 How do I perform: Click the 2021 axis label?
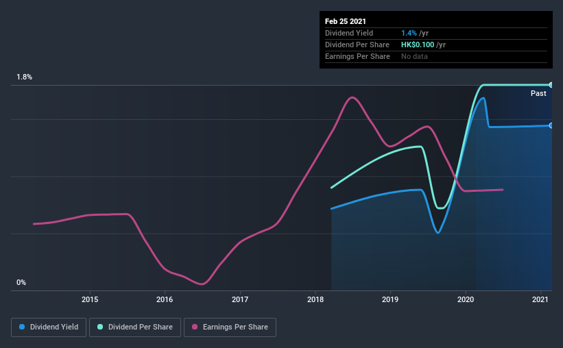click(540, 299)
